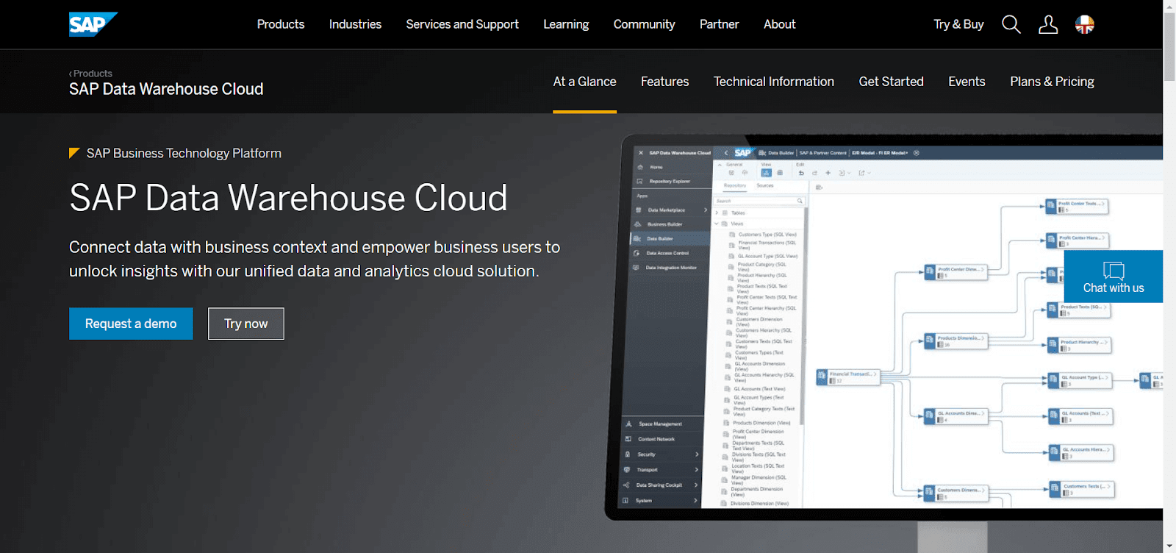Click the page scrollbar up arrow

1169,6
